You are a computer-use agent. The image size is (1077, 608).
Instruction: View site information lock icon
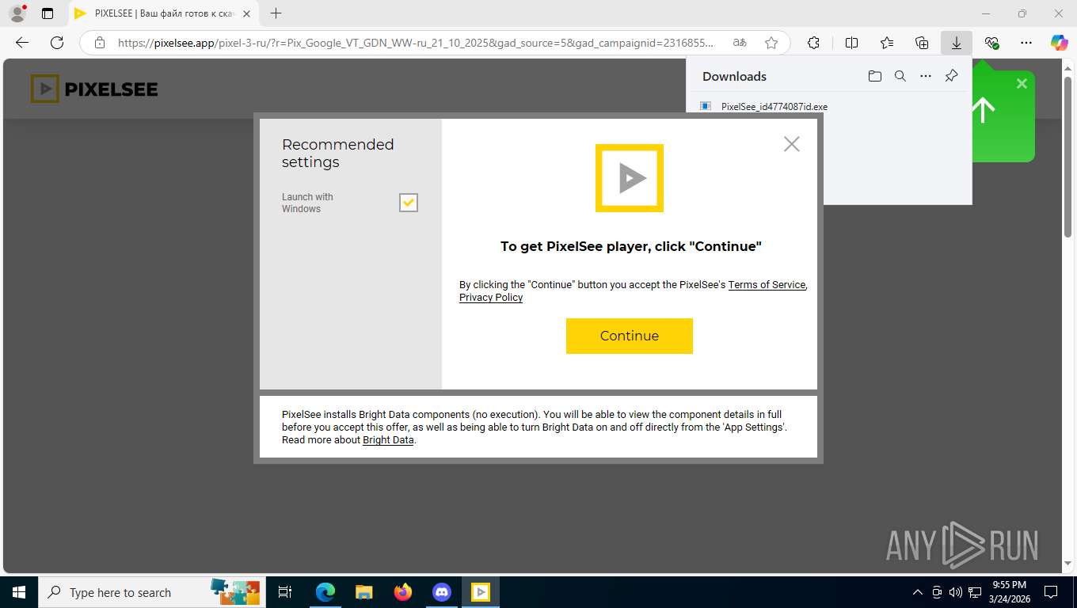(99, 43)
